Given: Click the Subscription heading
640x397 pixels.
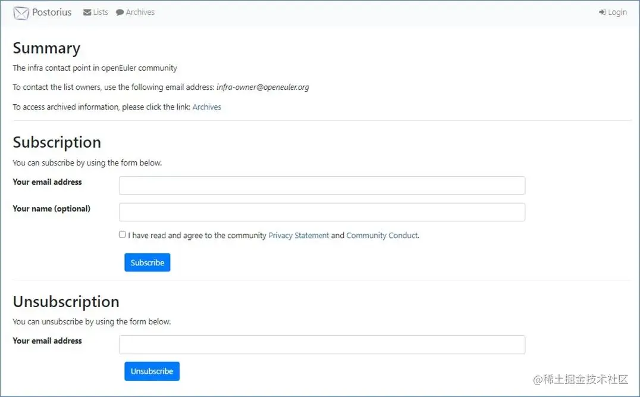Looking at the screenshot, I should click(x=57, y=142).
